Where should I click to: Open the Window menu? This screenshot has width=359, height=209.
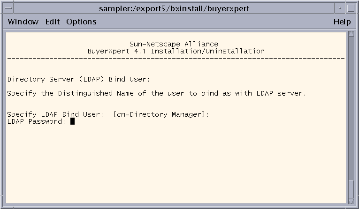[x=23, y=22]
